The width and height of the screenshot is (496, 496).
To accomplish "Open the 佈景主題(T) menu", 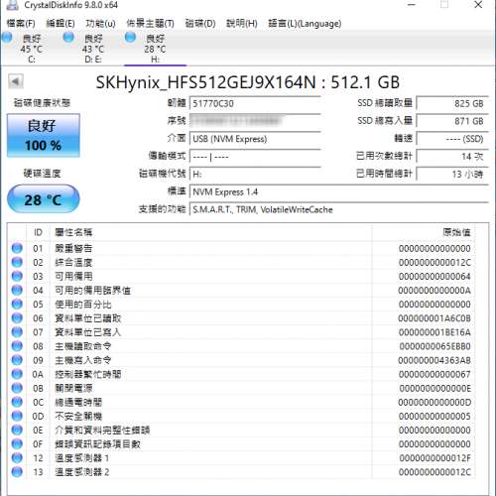I will [x=150, y=24].
